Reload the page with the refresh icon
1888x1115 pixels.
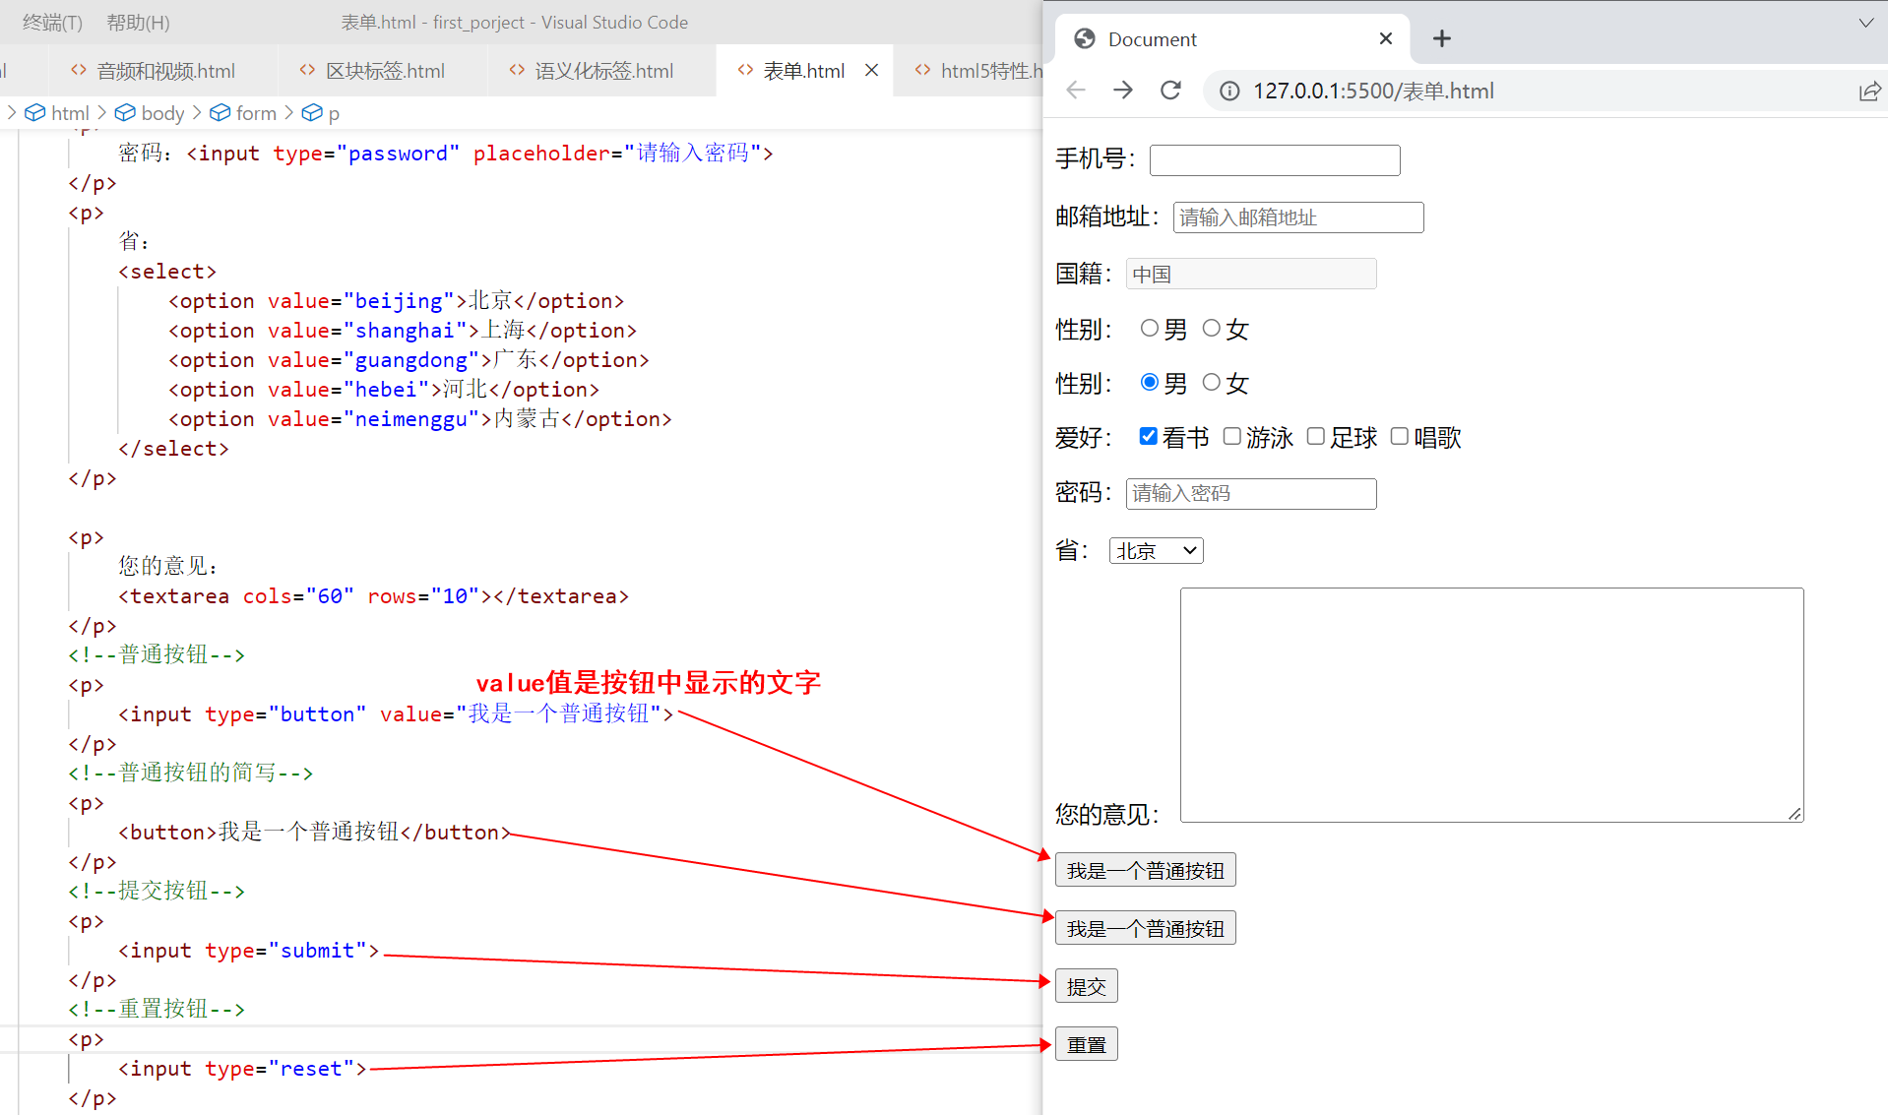tap(1170, 91)
